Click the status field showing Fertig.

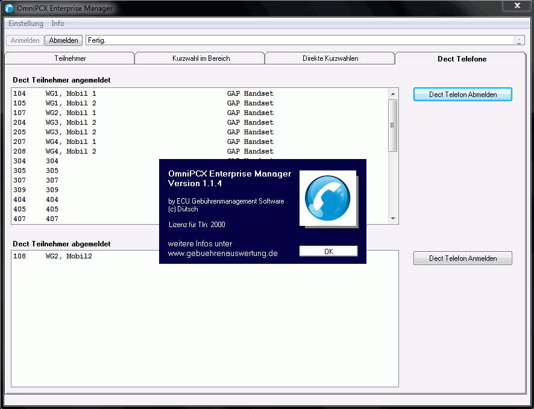pos(300,40)
